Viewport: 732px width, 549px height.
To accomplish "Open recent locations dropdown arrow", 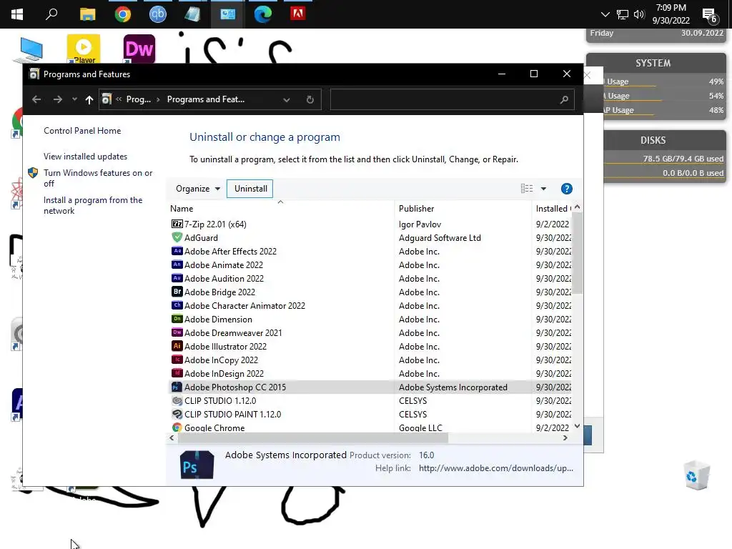I will 74,99.
